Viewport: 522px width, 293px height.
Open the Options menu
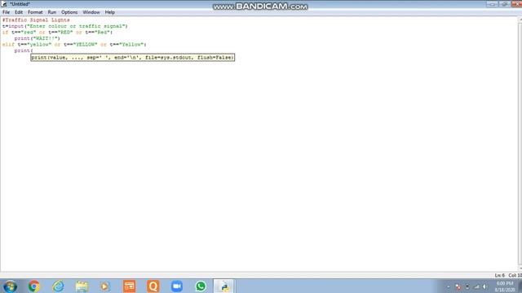tap(69, 12)
